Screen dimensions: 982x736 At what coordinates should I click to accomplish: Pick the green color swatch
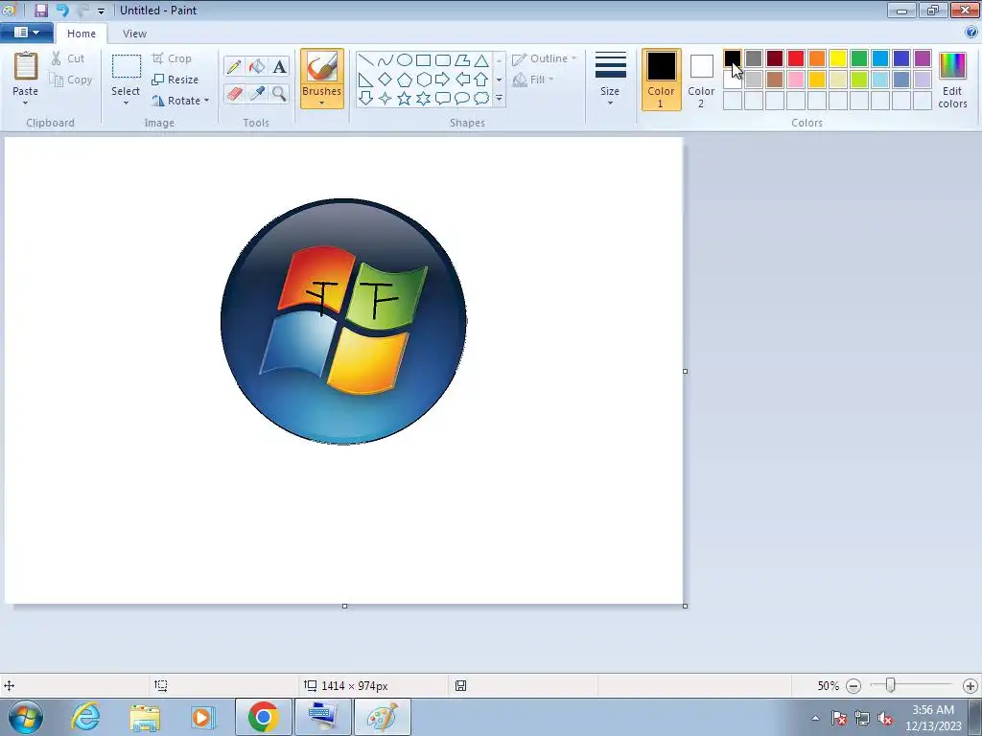point(859,58)
